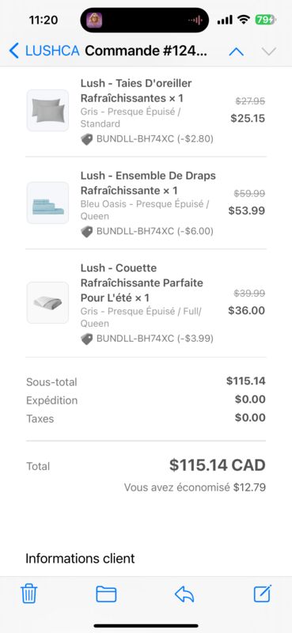Tap the $115.14 CAD total amount
The width and height of the screenshot is (292, 633).
218,465
